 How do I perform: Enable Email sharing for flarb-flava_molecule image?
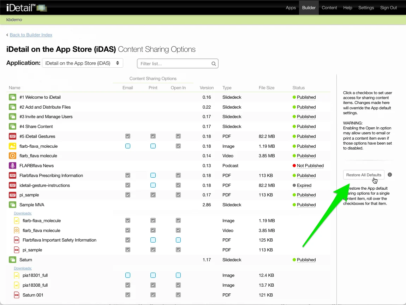tap(128, 146)
